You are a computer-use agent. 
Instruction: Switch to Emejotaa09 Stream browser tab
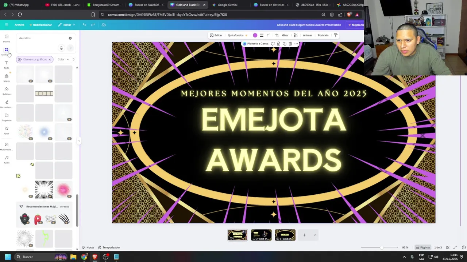(104, 5)
